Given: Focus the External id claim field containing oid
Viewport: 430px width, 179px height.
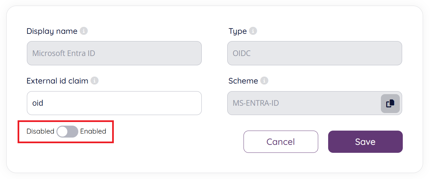Looking at the screenshot, I should (114, 103).
